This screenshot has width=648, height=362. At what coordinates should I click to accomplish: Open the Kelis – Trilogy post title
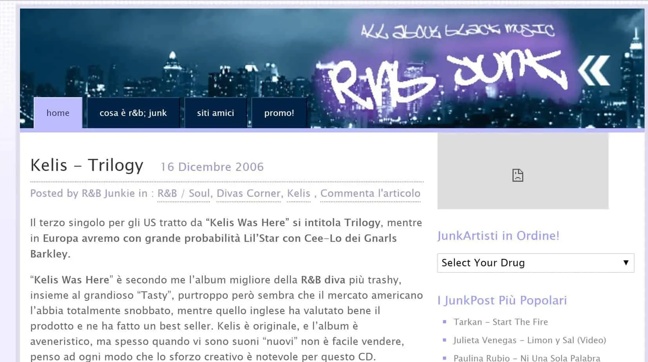click(87, 165)
